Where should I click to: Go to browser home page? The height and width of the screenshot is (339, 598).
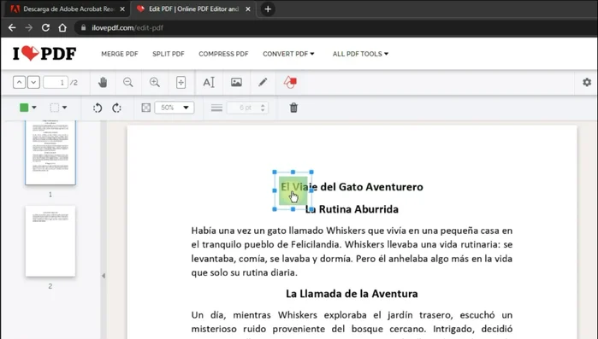click(62, 28)
